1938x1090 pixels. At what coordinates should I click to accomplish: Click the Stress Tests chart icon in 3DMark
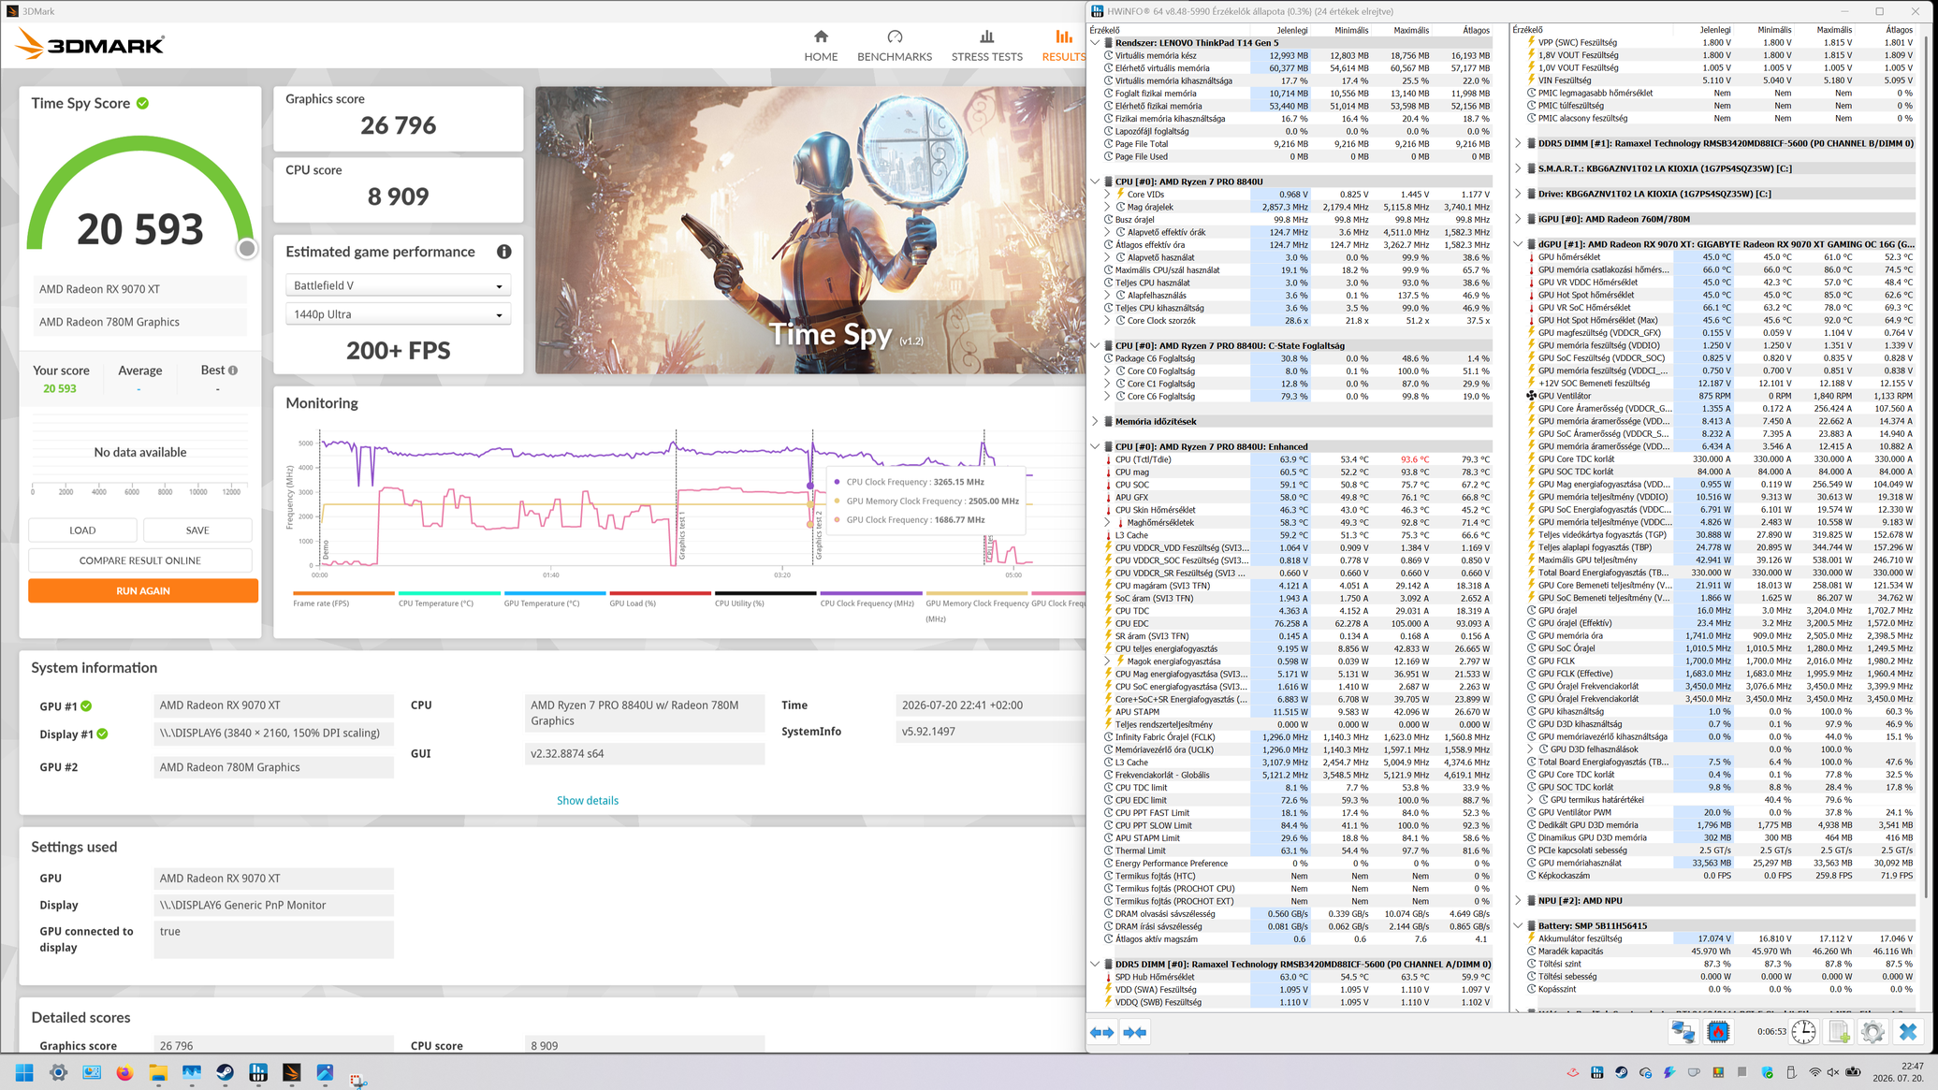[x=986, y=36]
